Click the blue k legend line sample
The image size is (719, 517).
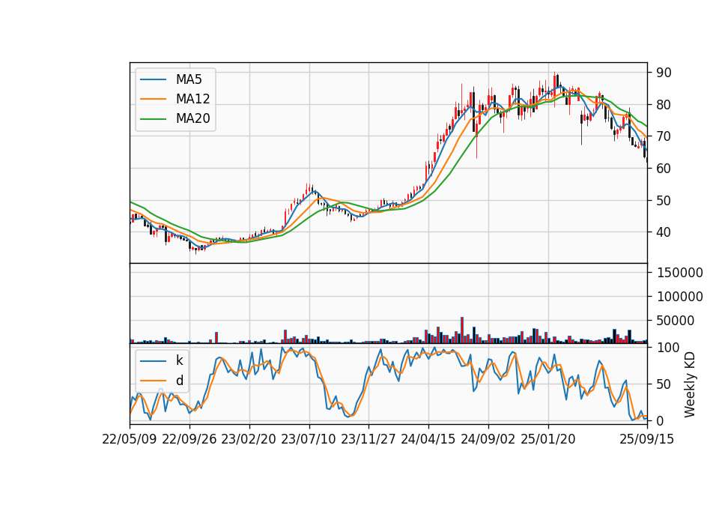coord(153,361)
